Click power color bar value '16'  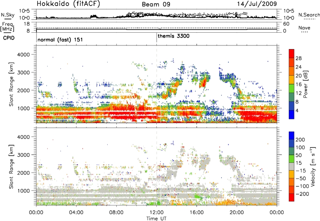pos(298,85)
